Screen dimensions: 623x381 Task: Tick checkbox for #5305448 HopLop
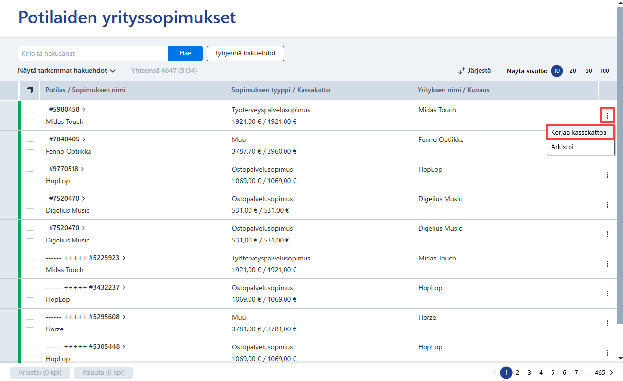tap(30, 353)
